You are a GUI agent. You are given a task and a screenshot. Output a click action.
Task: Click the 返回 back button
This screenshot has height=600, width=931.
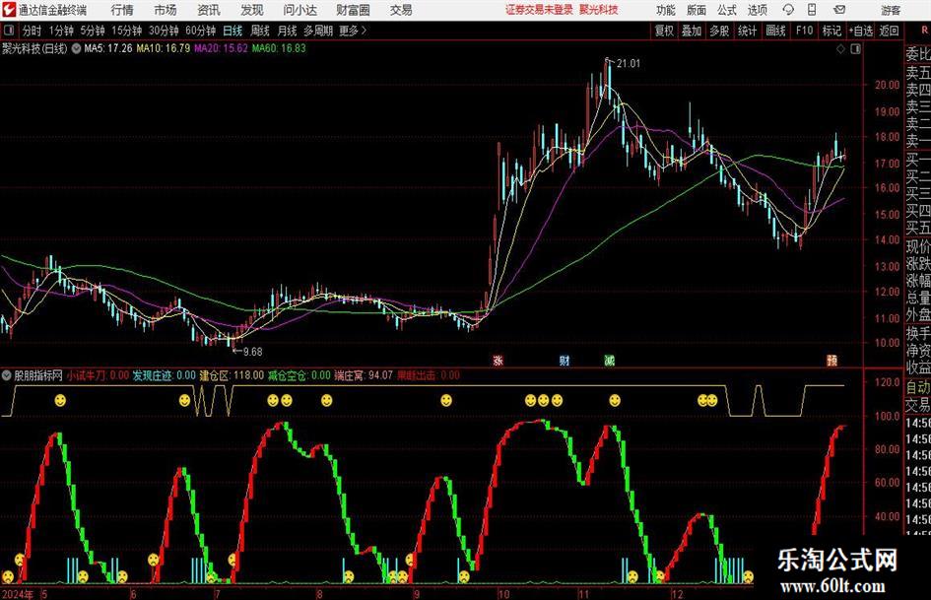tap(889, 31)
